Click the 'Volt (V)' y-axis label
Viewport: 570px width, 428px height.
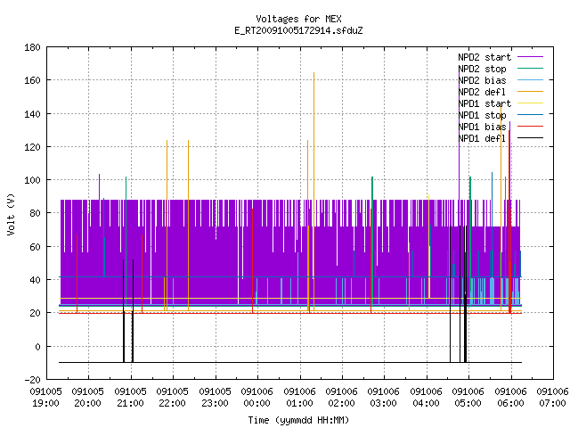pos(12,214)
